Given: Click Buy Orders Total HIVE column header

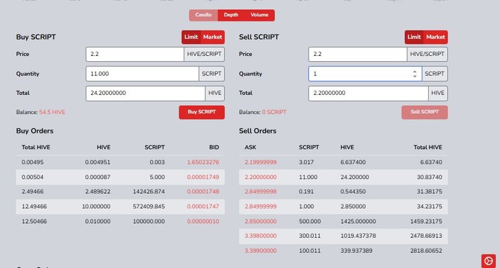Looking at the screenshot, I should (36, 147).
